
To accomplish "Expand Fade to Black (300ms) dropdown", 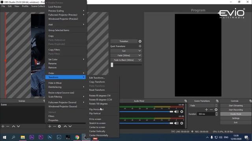I will (x=139, y=60).
